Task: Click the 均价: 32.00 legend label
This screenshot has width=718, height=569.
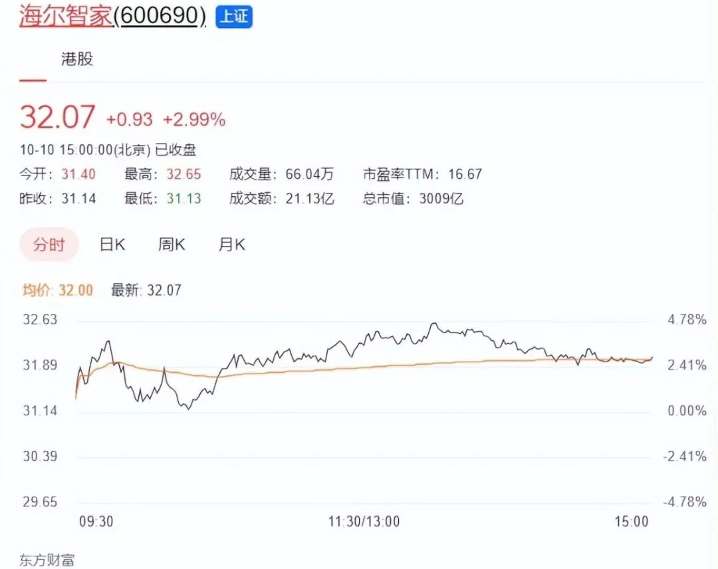Action: 58,290
